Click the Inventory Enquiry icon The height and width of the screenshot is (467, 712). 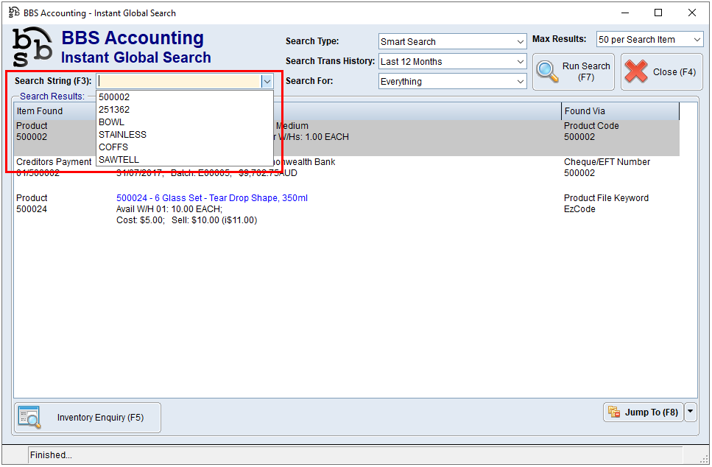29,418
